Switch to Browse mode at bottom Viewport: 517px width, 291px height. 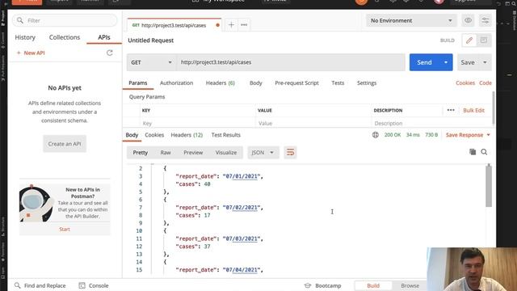click(410, 285)
